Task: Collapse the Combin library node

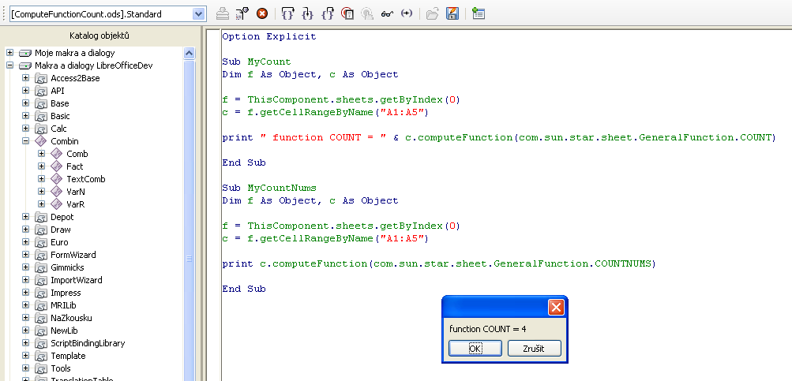Action: click(26, 141)
